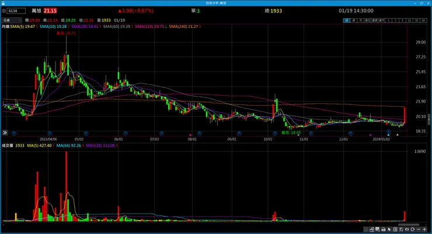Viewport: 432px width, 234px height.
Task: Click the MA(5) 427.40 volume label
Action: click(x=39, y=146)
